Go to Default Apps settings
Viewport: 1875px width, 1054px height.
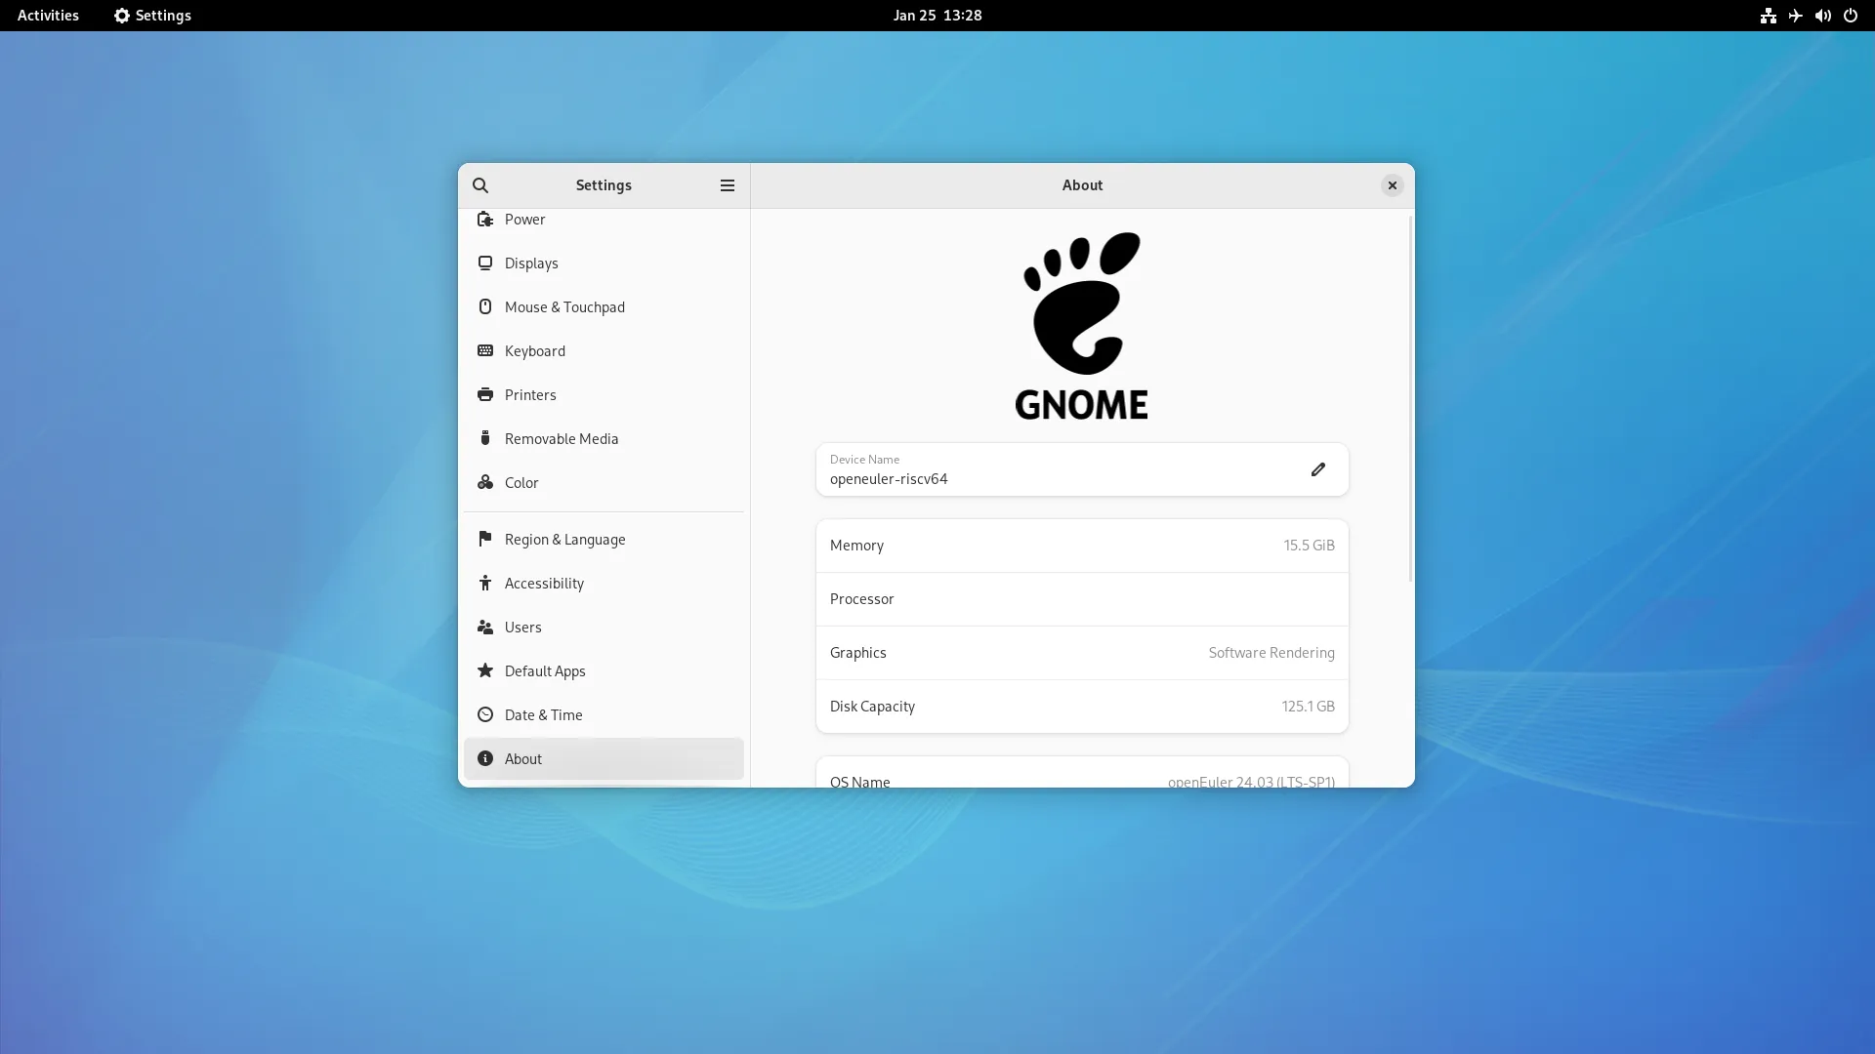[x=545, y=671]
